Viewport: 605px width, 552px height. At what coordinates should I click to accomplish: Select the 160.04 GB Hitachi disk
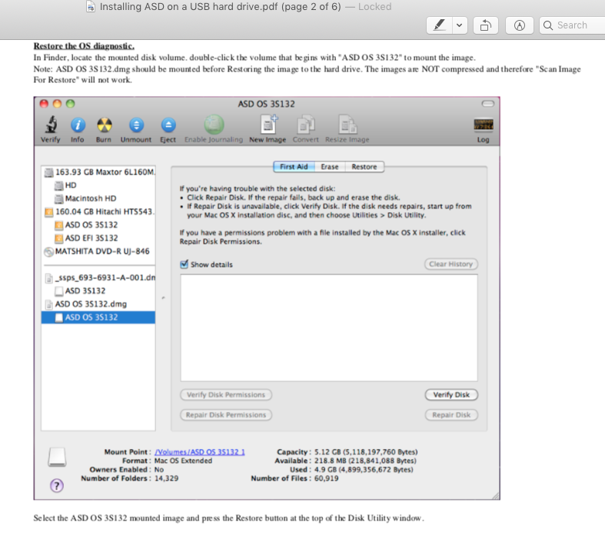click(x=98, y=211)
